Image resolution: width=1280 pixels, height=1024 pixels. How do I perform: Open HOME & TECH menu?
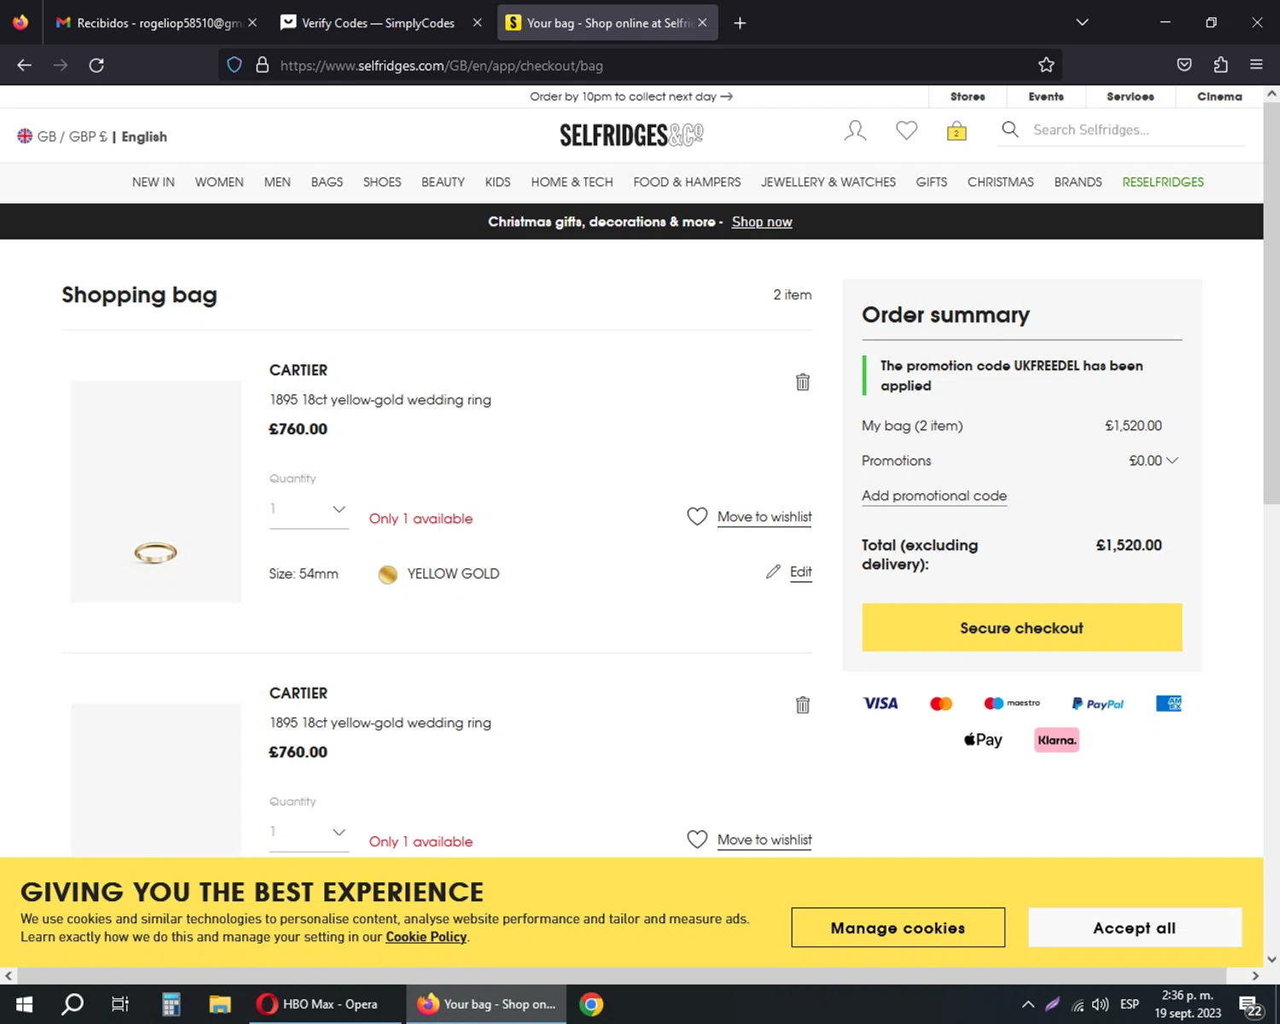(x=572, y=182)
